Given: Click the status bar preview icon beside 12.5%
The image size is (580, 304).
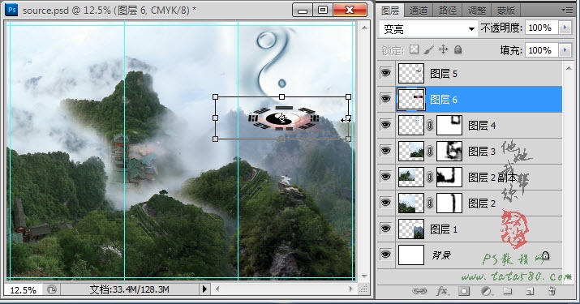Looking at the screenshot, I should pyautogui.click(x=51, y=289).
